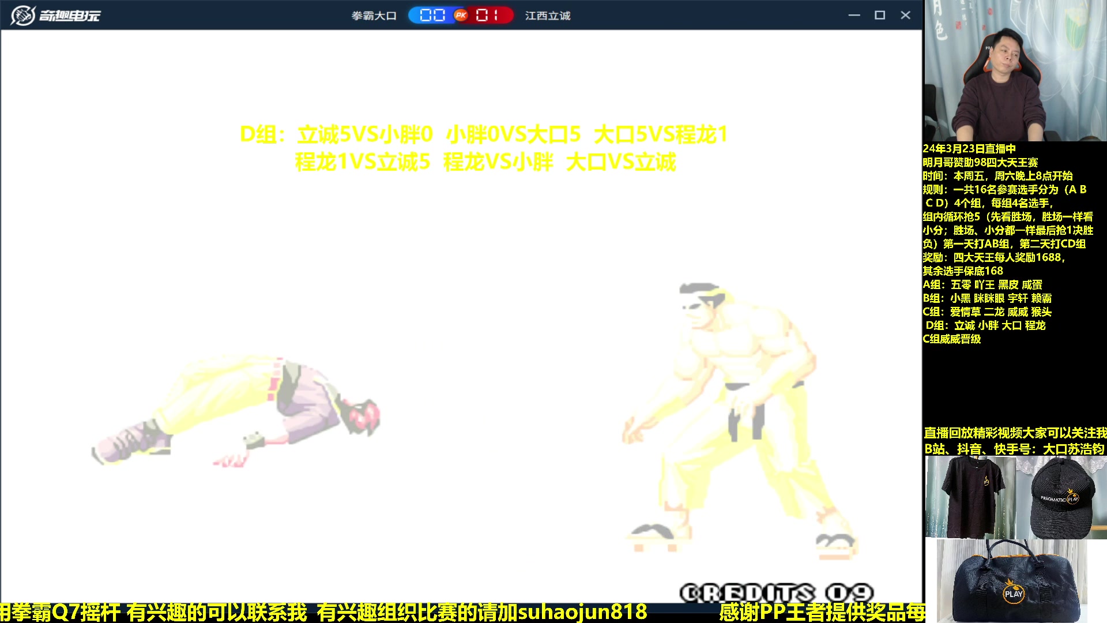Click the 'C组：爱情草 二龙 威威 猴头' line
Screen dimensions: 1107x623
click(987, 312)
